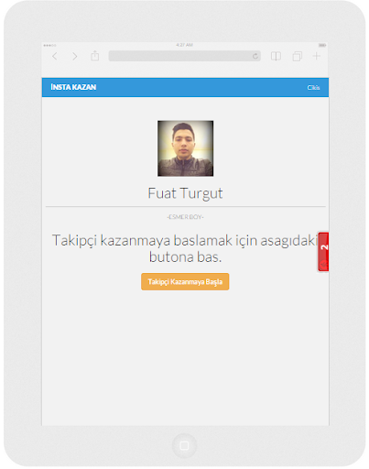This screenshot has height=469, width=369.
Task: Click the Takipçi kazanmaya baslamak instruction text
Action: coord(185,248)
